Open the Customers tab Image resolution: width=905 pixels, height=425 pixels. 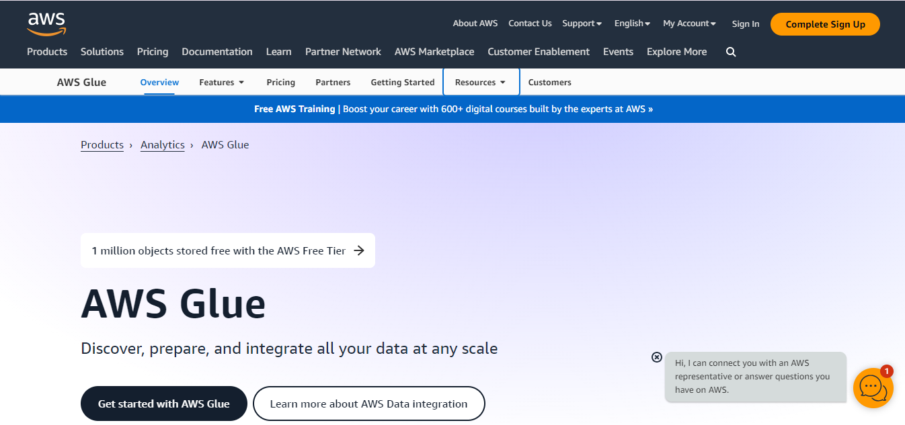pos(549,83)
